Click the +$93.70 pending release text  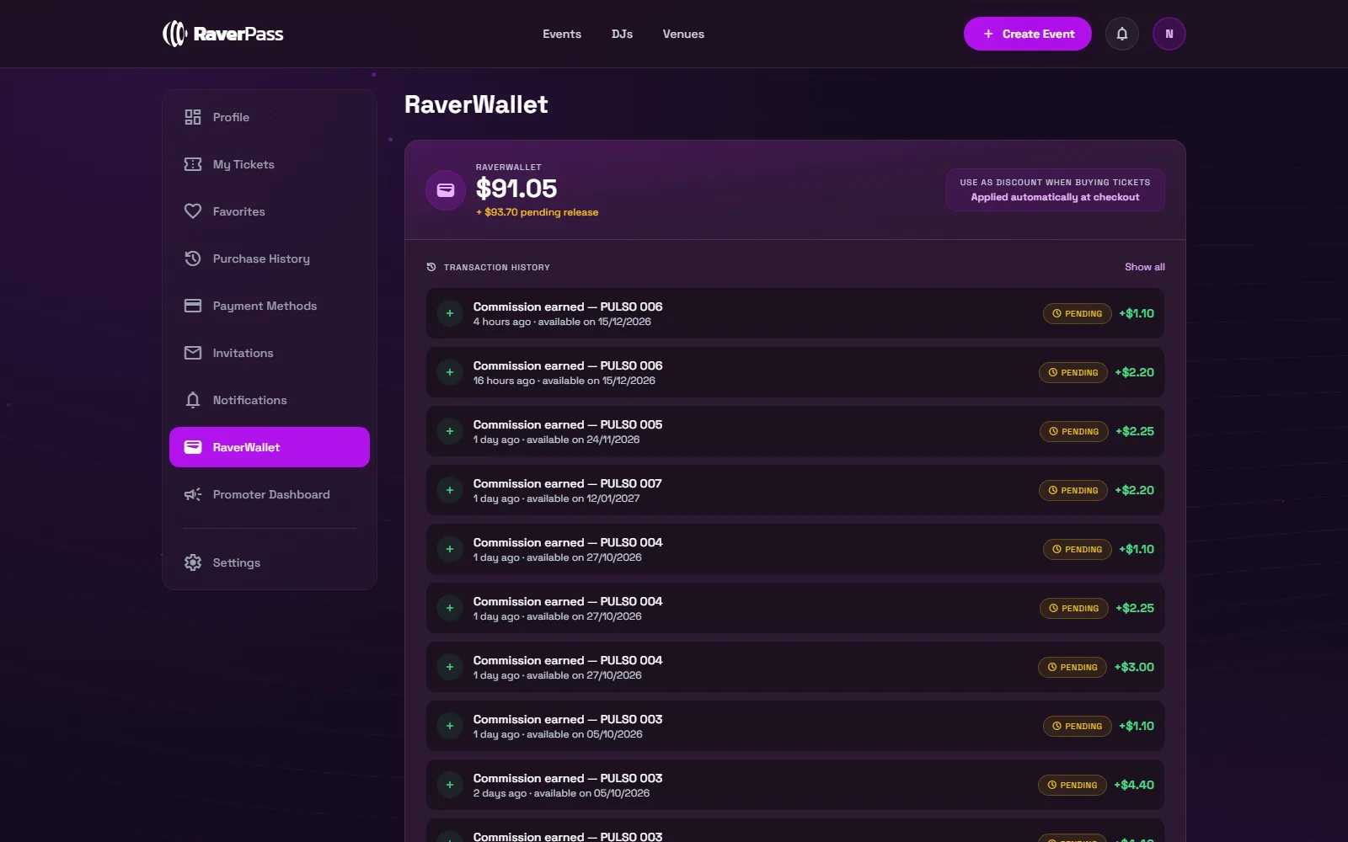[538, 212]
